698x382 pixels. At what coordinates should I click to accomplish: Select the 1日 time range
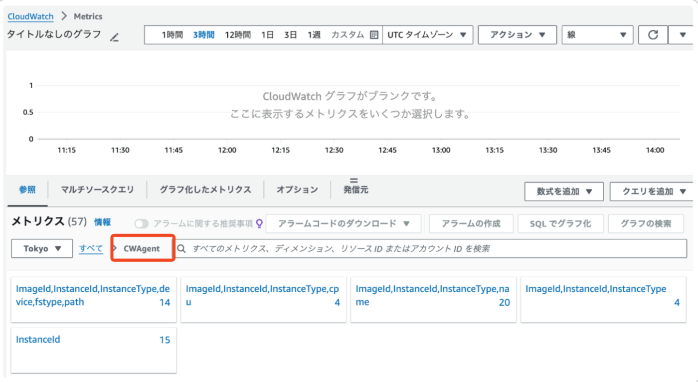point(268,35)
